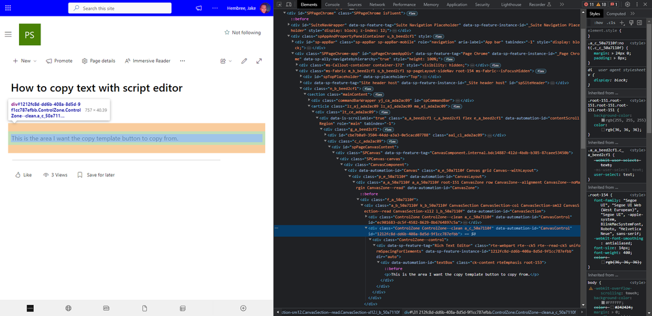Switch to the Performance tab
Screen dimensions: 652x316
404,5
